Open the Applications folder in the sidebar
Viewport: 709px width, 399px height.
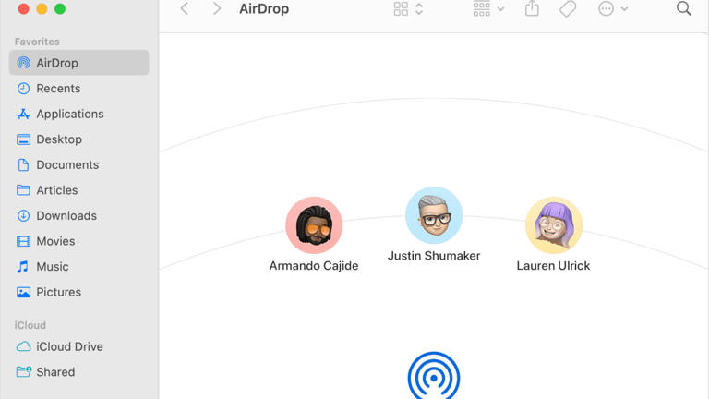pos(78,114)
